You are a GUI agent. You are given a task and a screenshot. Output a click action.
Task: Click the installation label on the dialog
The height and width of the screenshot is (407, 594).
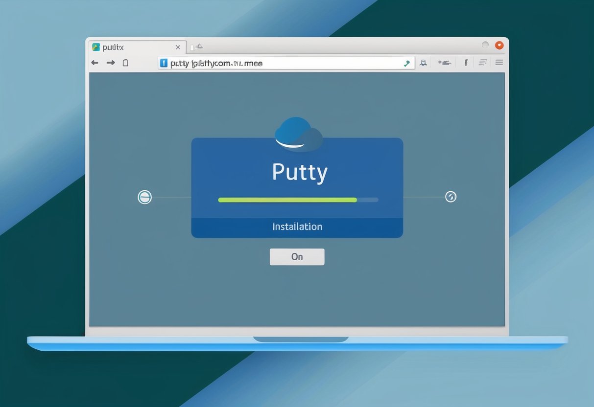click(297, 226)
